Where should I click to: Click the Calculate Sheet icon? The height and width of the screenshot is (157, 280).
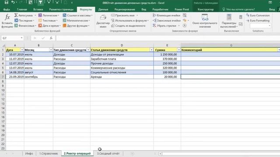pyautogui.click(x=241, y=24)
